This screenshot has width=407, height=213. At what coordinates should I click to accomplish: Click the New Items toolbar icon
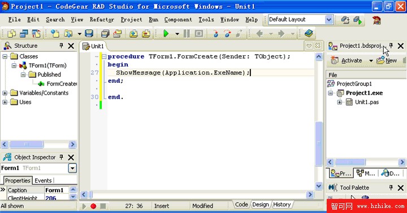[55, 34]
